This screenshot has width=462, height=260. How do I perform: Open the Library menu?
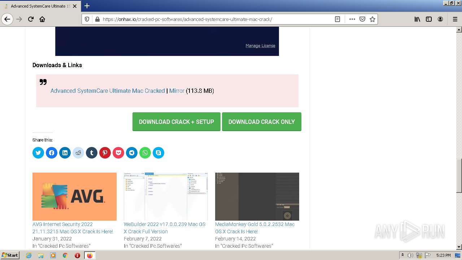pyautogui.click(x=417, y=19)
